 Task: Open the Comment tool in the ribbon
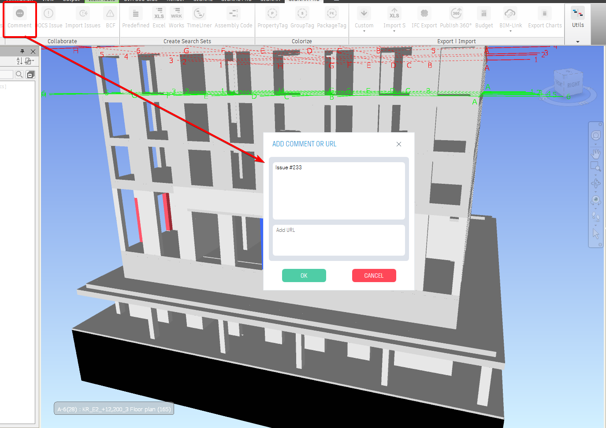tap(19, 19)
